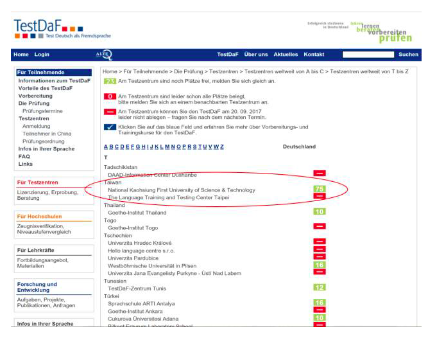Open Für Lehrkräfte section
This screenshot has height=338, width=428.
[36, 250]
